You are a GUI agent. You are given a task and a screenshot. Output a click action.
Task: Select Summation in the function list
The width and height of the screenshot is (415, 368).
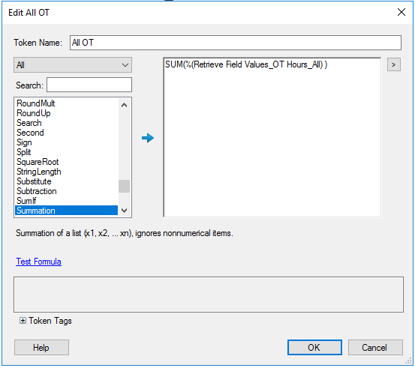(x=67, y=211)
